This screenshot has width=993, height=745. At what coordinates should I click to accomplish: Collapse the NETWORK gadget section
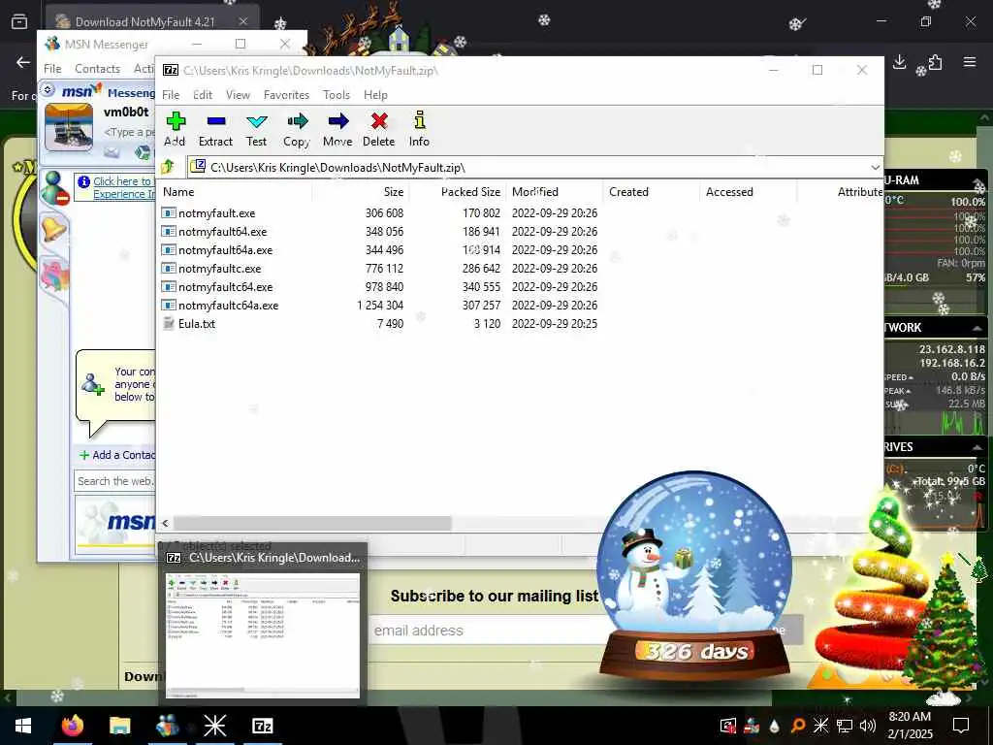(x=977, y=328)
